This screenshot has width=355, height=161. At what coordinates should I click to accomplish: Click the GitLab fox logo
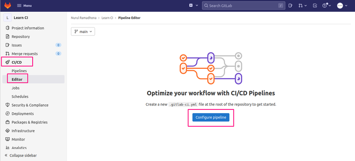click(8, 5)
